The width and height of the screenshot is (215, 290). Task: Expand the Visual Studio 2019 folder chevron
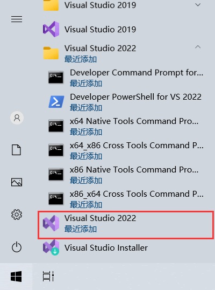click(x=198, y=5)
